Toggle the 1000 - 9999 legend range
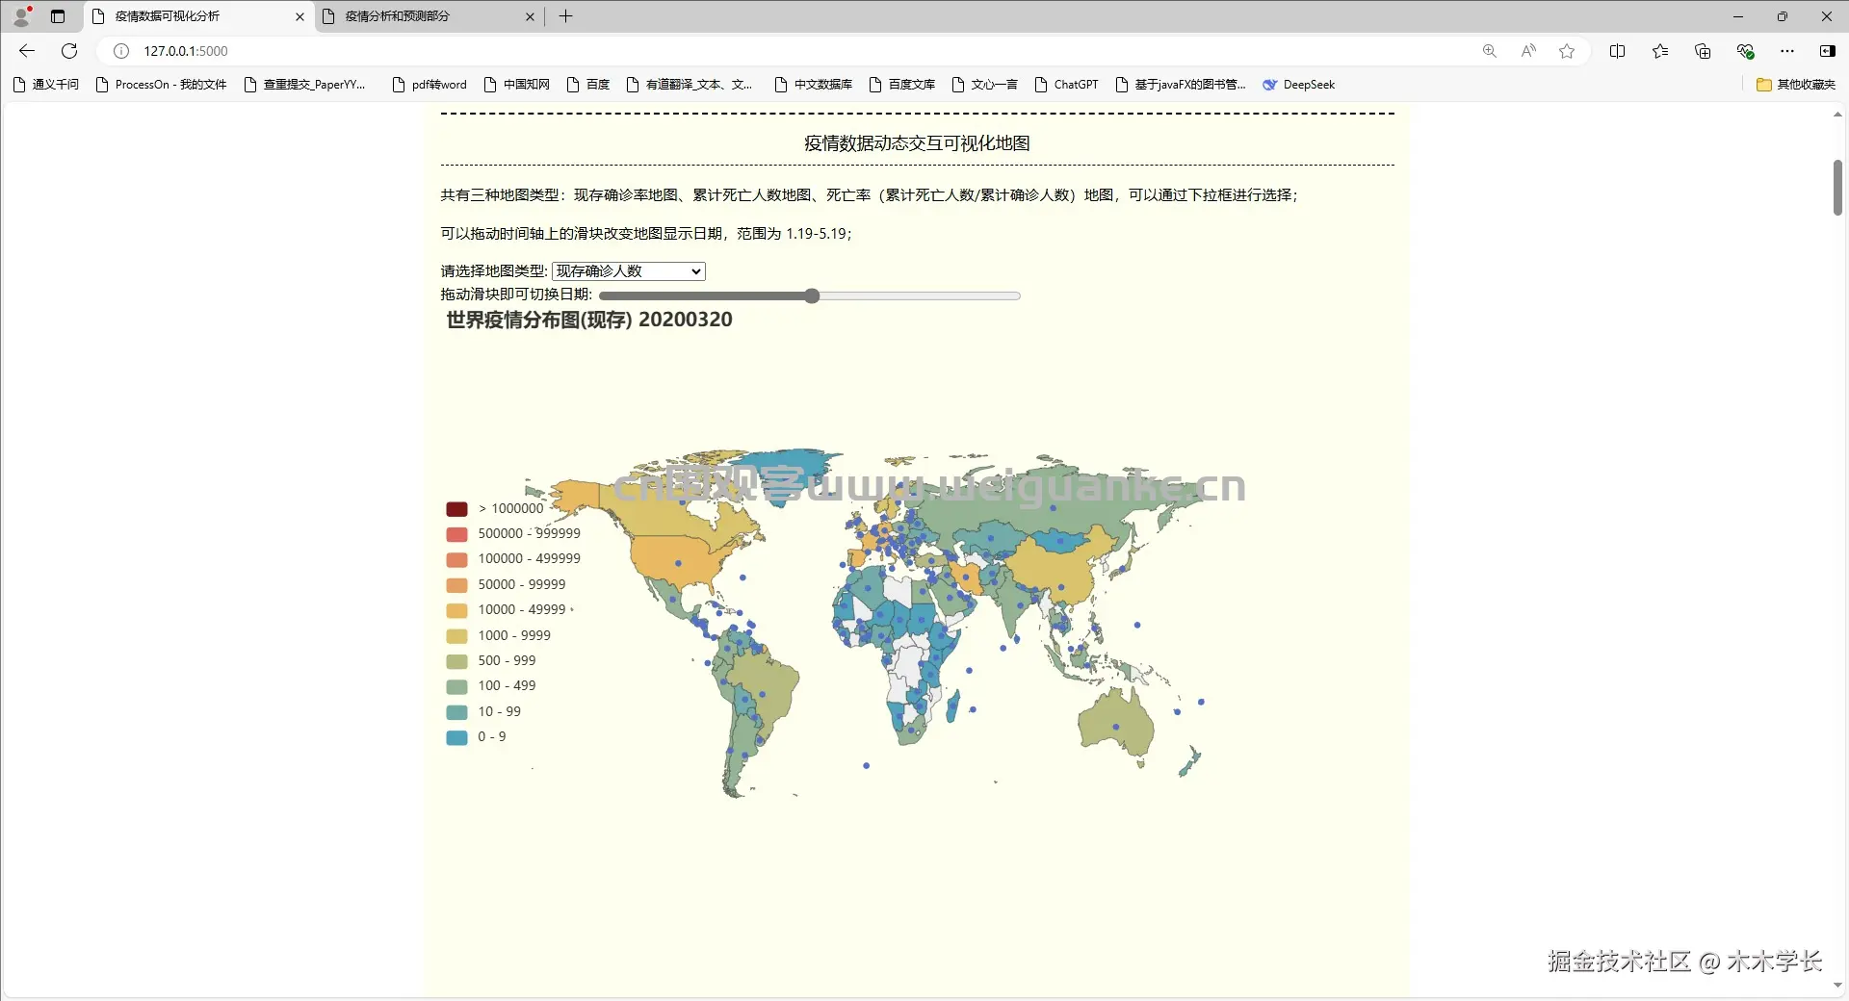 499,635
